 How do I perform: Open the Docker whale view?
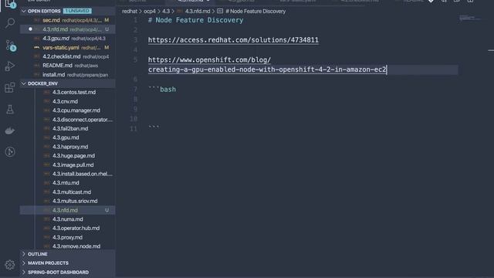click(x=10, y=131)
